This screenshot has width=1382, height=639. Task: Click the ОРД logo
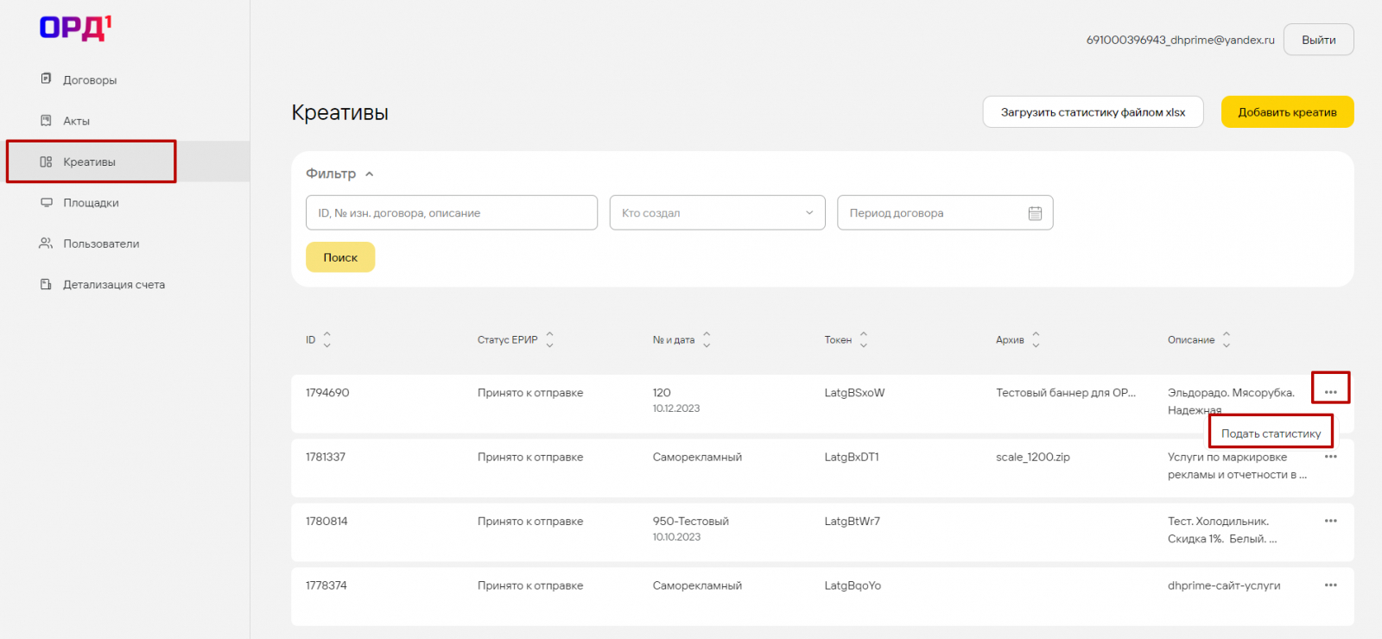pos(76,28)
